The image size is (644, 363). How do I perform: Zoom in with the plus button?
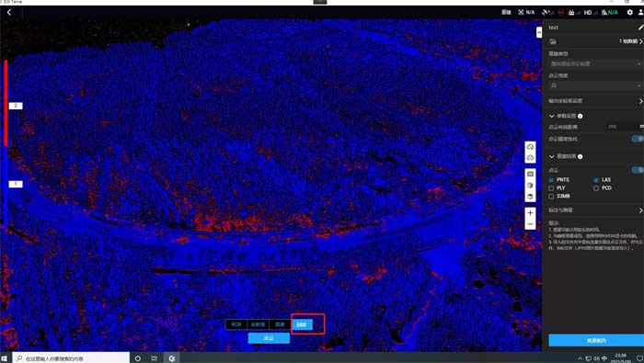(530, 213)
